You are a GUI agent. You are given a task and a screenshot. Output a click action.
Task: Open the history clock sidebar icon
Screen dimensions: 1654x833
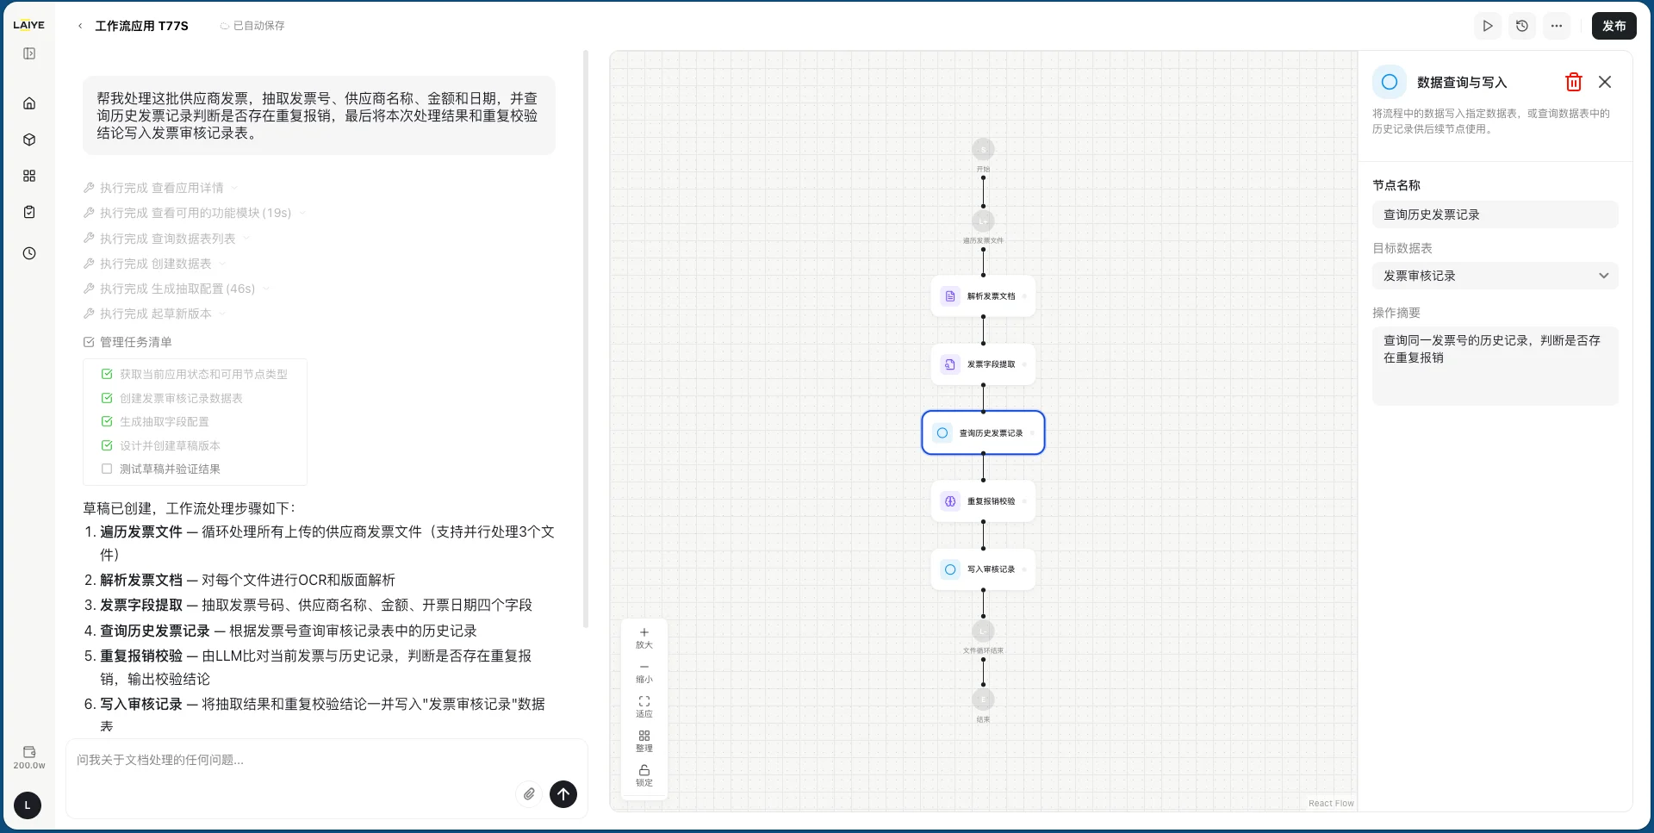pyautogui.click(x=29, y=253)
